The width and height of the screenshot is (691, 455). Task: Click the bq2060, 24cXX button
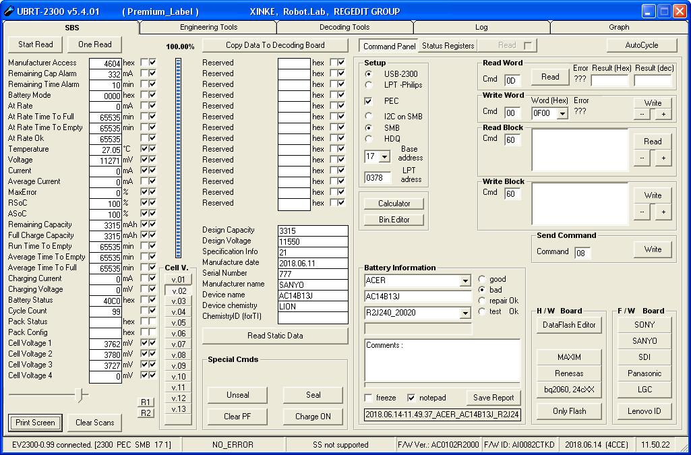click(x=569, y=390)
